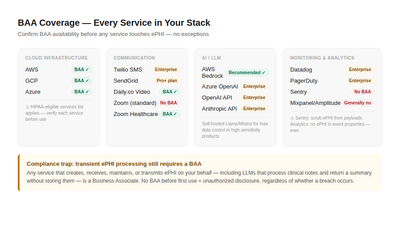The width and height of the screenshot is (400, 240).
Task: Click the Generally no badge
Action: tap(358, 103)
